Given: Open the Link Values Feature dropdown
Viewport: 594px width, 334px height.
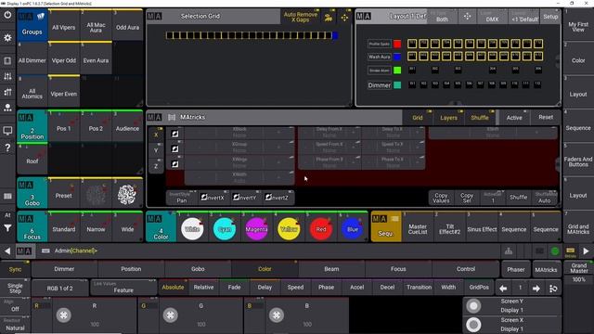Looking at the screenshot, I should (x=123, y=288).
